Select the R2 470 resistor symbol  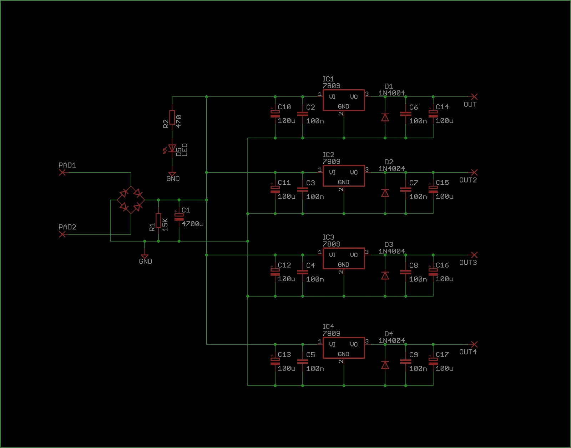pyautogui.click(x=172, y=118)
